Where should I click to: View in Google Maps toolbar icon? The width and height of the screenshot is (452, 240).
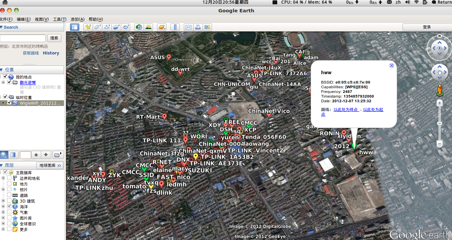(207, 27)
